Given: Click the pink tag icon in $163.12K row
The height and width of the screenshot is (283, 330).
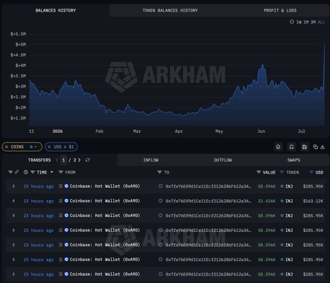Looking at the screenshot, I should (x=161, y=201).
